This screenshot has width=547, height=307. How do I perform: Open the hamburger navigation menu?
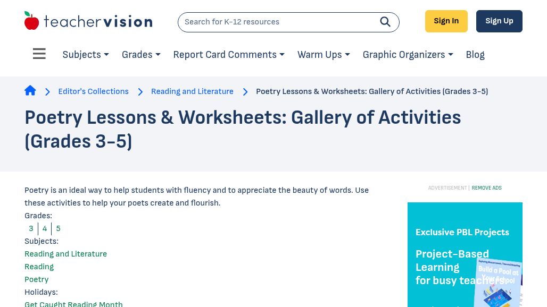(x=39, y=54)
